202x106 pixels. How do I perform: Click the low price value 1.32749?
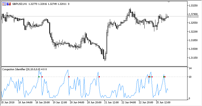[x=52, y=4]
